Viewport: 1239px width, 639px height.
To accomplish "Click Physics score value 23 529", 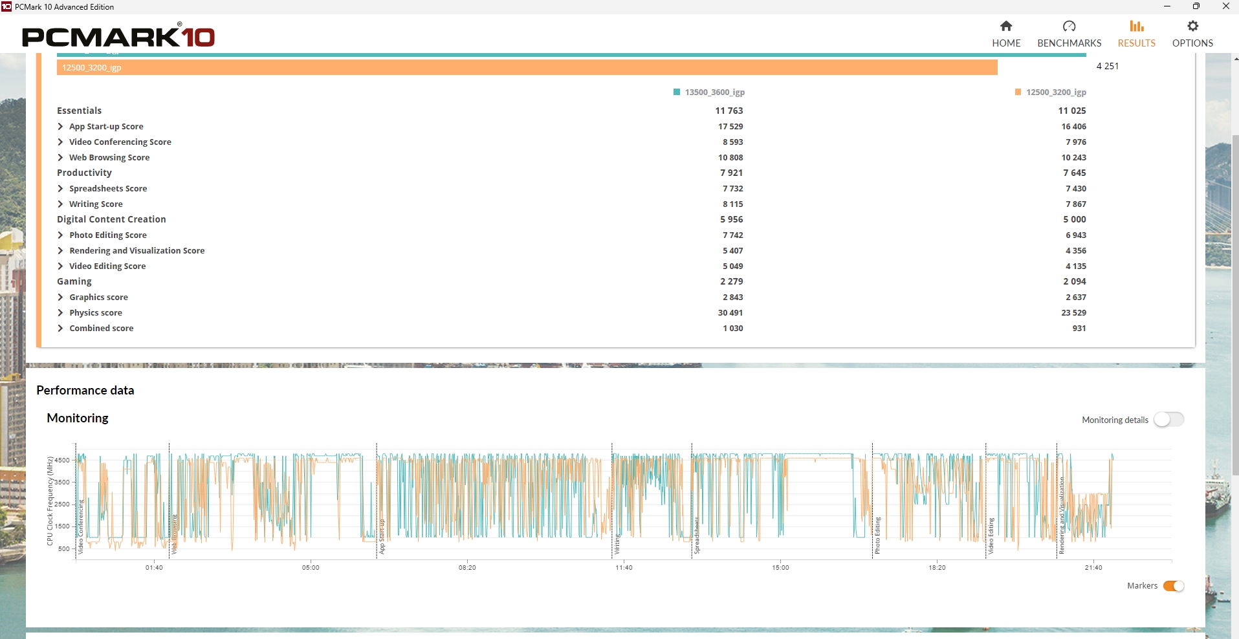I will (1073, 313).
